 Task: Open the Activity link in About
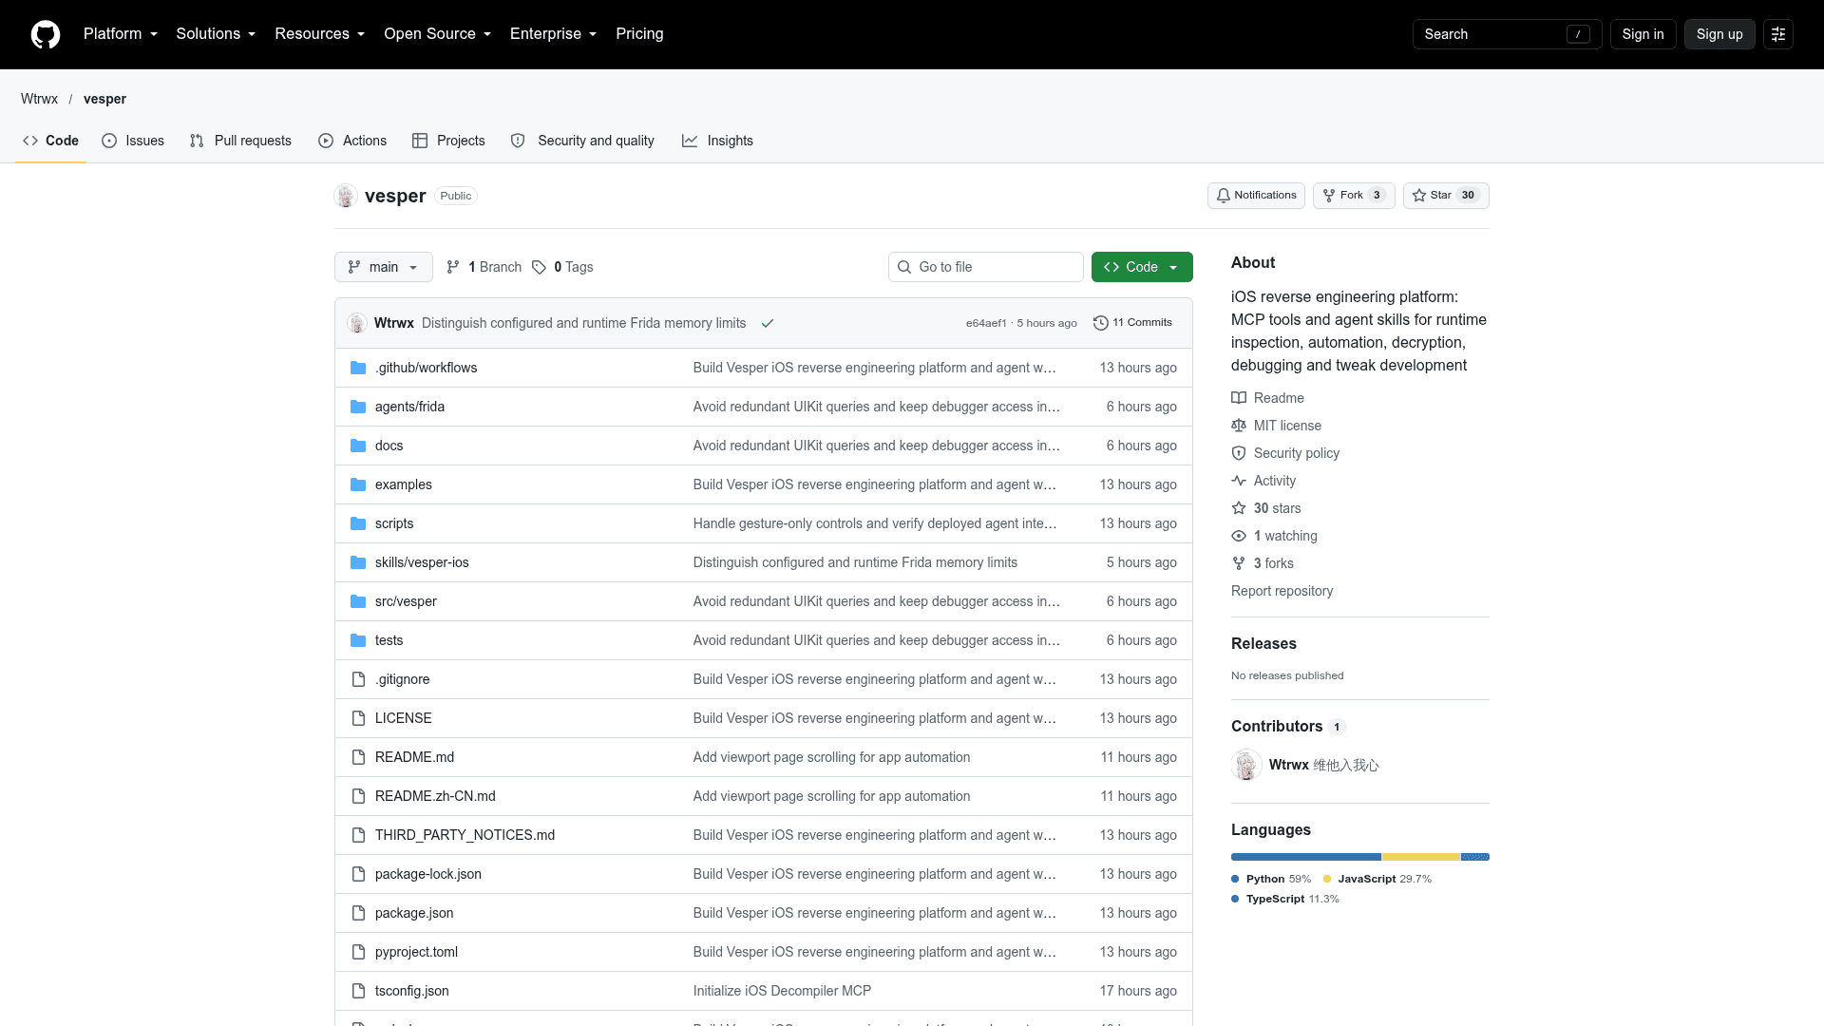coord(1263,481)
